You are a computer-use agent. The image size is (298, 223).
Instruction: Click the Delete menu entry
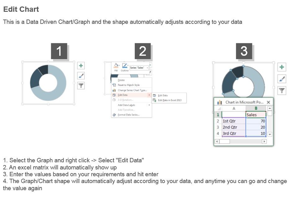(121, 80)
